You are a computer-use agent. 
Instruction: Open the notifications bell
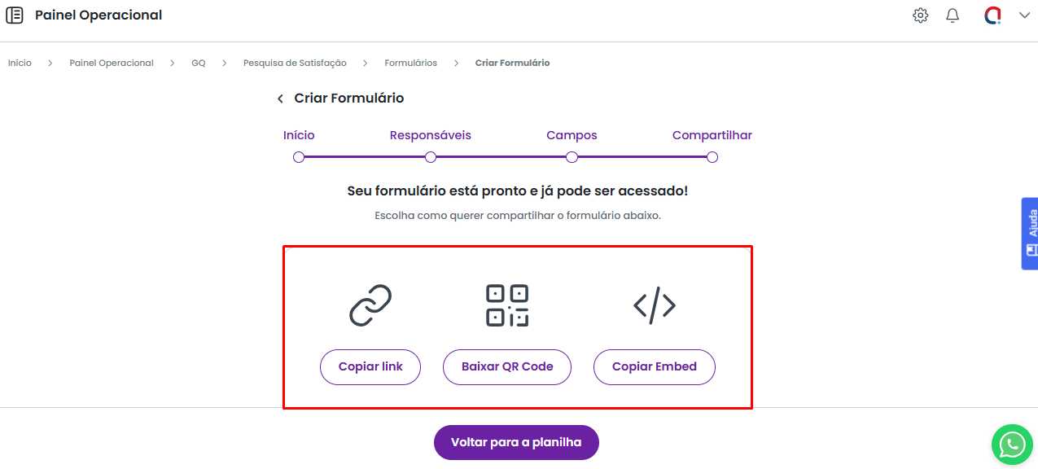pyautogui.click(x=953, y=15)
